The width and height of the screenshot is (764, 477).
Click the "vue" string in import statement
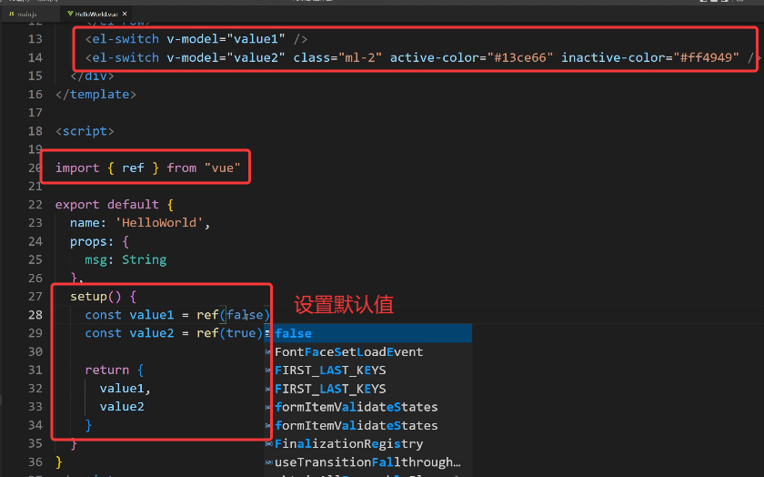(223, 167)
